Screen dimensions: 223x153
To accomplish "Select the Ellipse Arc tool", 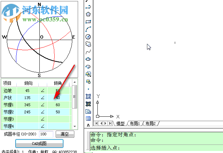I will pyautogui.click(x=88, y=66).
